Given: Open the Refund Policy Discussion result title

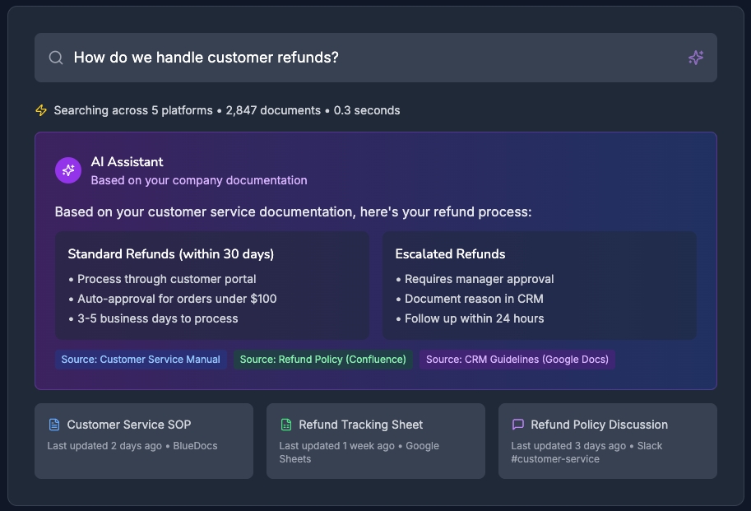Looking at the screenshot, I should 599,425.
